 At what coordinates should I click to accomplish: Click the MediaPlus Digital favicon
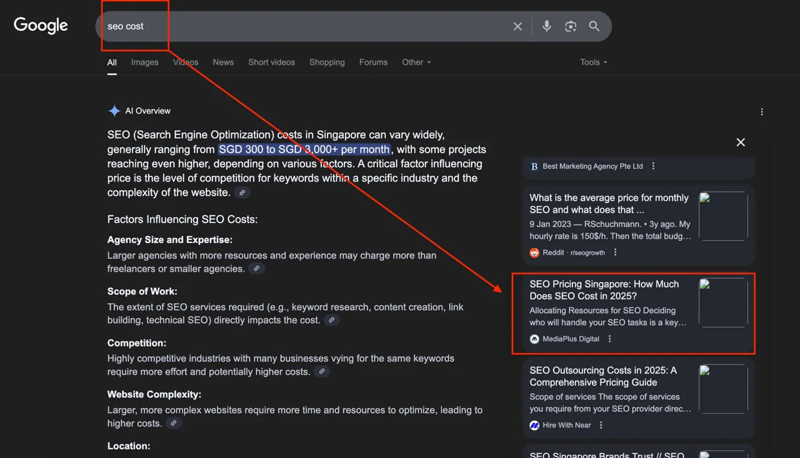535,339
